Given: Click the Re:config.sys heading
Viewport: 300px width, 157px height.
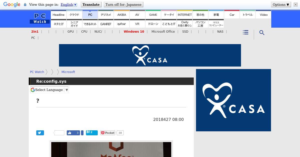Looking at the screenshot, I should [x=51, y=81].
